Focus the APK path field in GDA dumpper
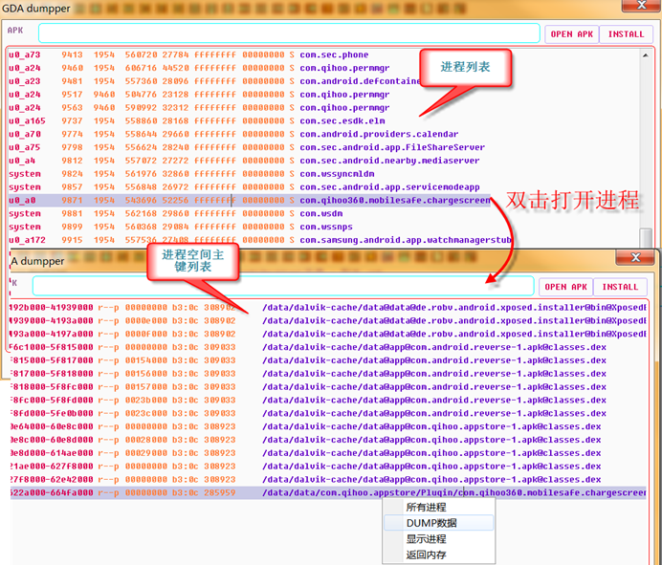The height and width of the screenshot is (565, 662). point(289,33)
